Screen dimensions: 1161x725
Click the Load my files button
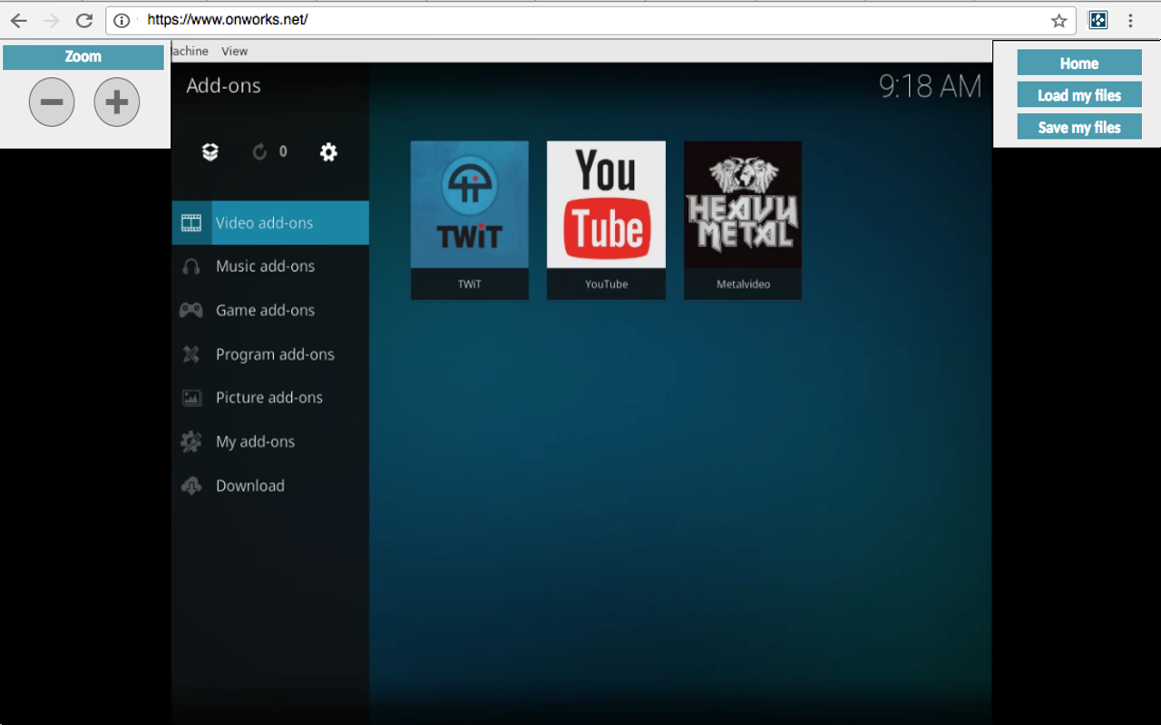pos(1079,95)
